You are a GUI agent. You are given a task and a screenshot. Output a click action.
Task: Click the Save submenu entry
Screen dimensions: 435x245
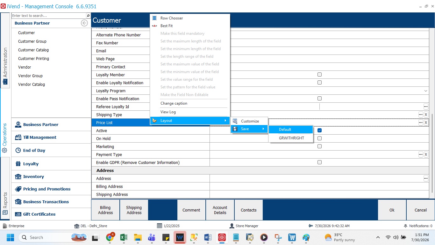pyautogui.click(x=249, y=129)
